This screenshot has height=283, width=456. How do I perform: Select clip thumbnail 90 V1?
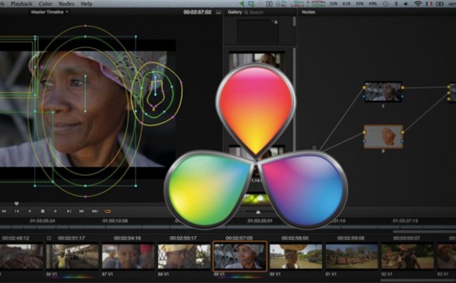(296, 256)
